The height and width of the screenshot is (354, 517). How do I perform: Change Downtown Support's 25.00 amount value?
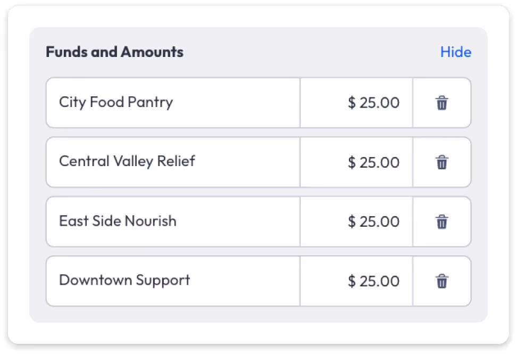pos(379,281)
